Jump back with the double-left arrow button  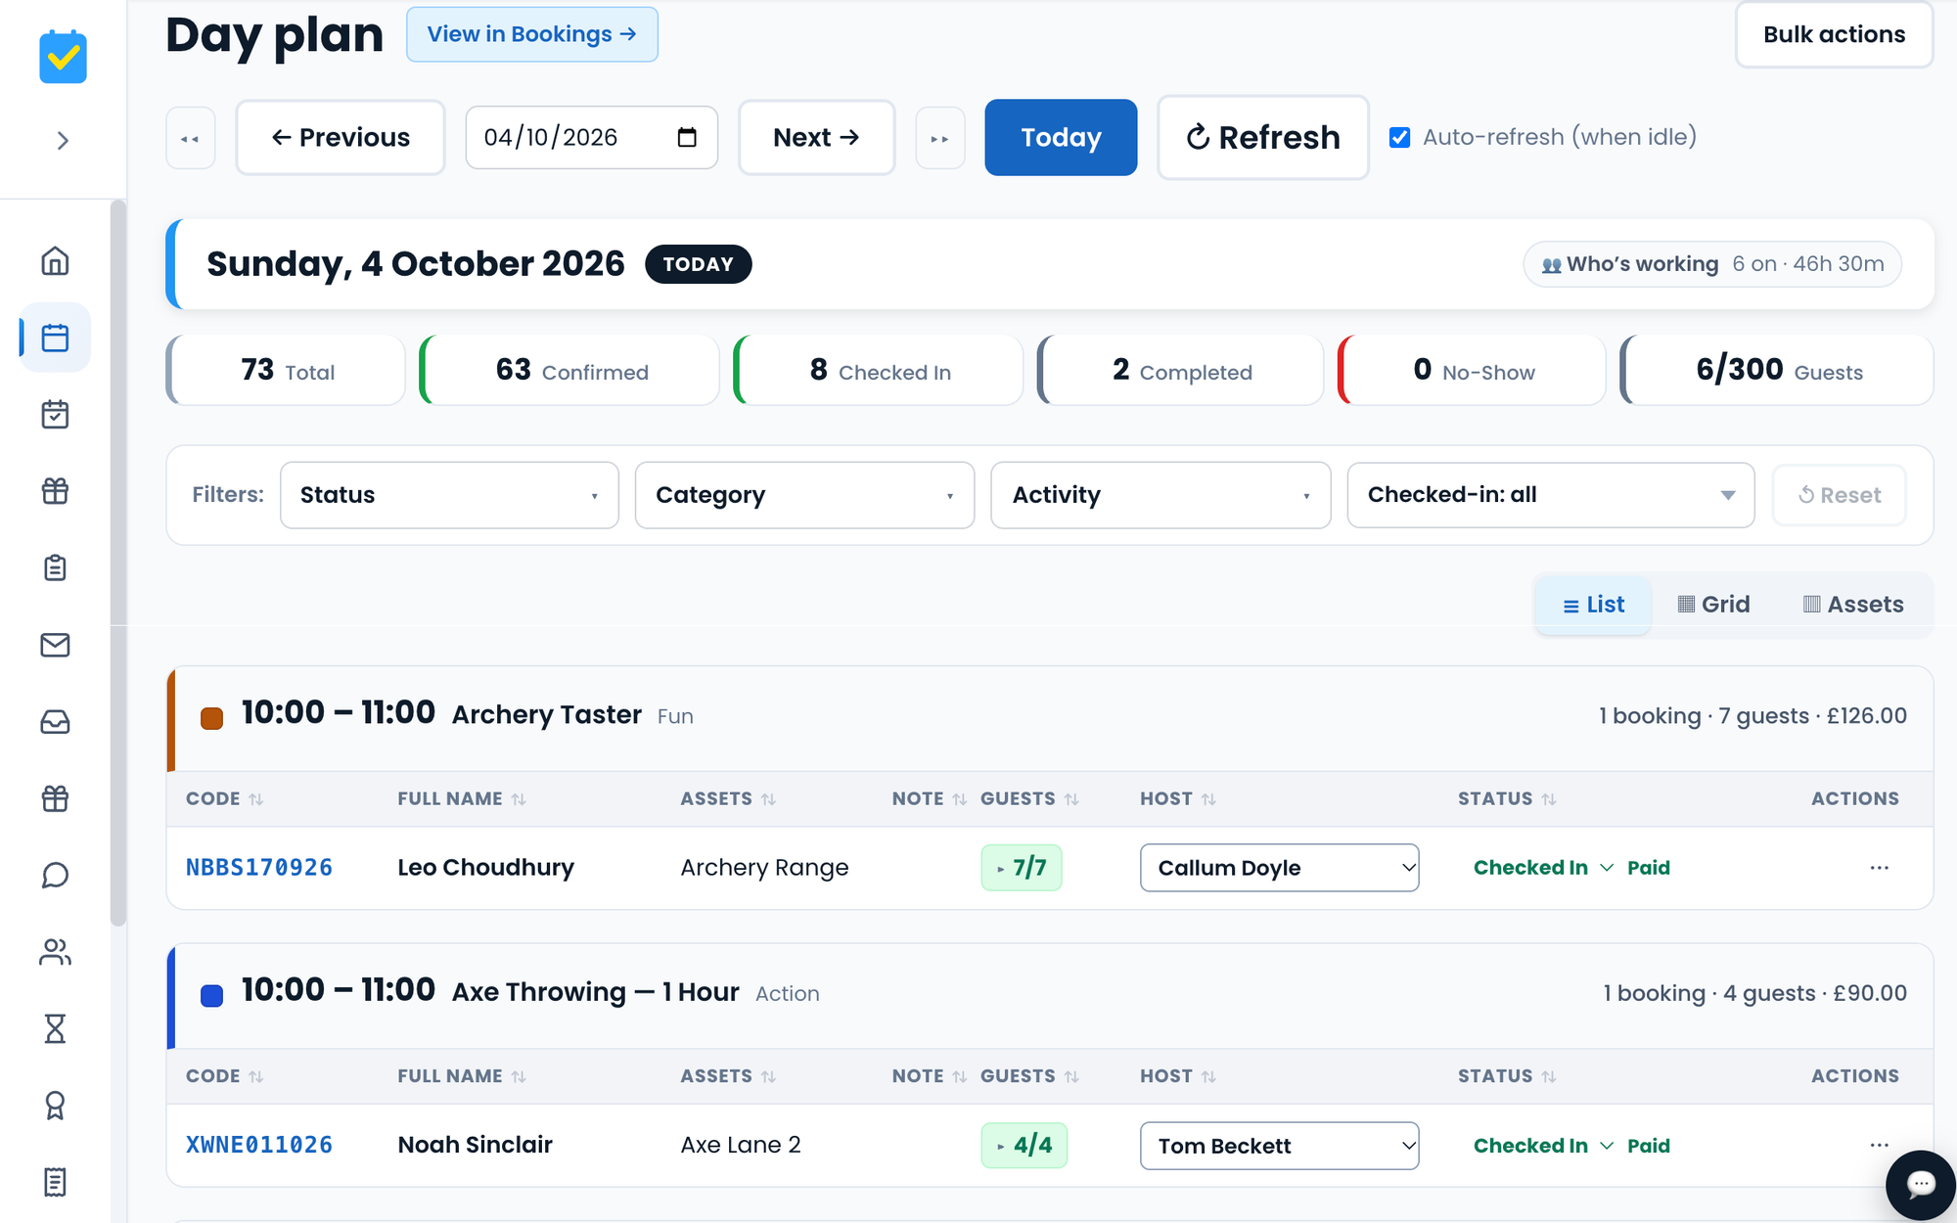coord(190,138)
